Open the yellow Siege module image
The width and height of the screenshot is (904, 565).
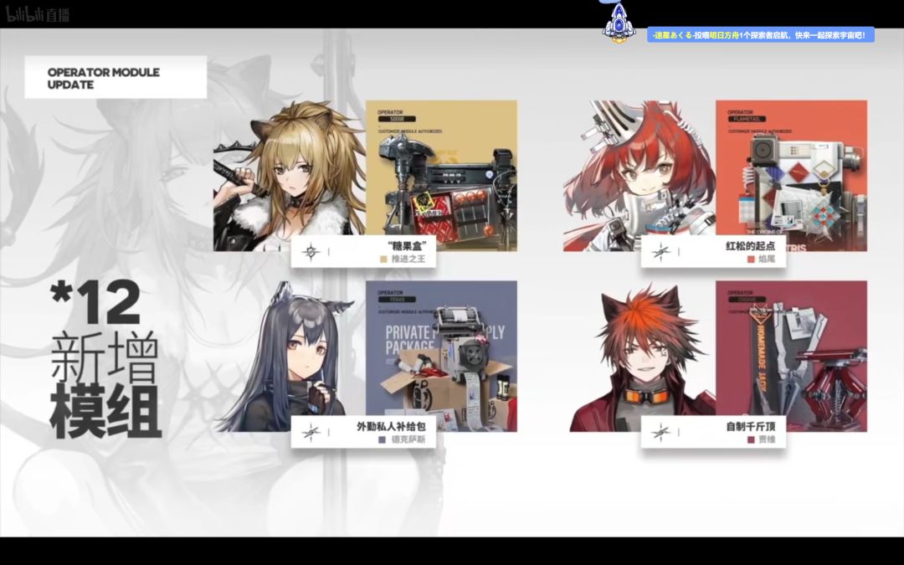click(442, 175)
